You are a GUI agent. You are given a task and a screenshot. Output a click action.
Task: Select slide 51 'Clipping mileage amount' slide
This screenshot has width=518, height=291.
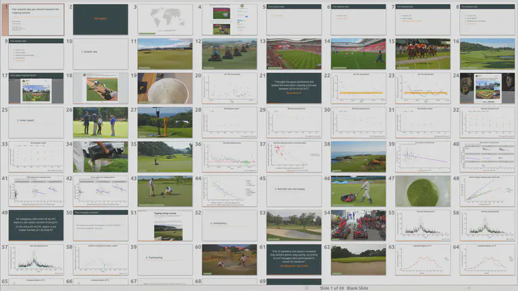(x=165, y=226)
